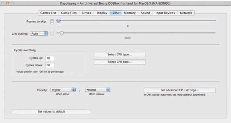
Task: Click Set values to default button
Action: (51, 112)
